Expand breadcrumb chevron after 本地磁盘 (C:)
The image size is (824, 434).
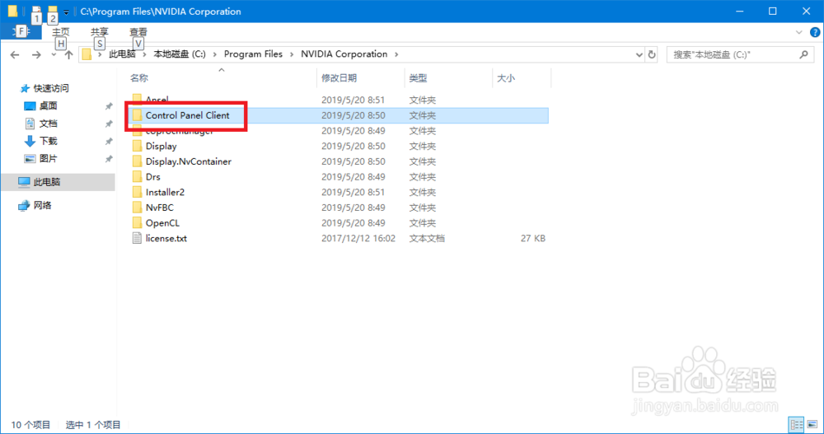[x=214, y=54]
